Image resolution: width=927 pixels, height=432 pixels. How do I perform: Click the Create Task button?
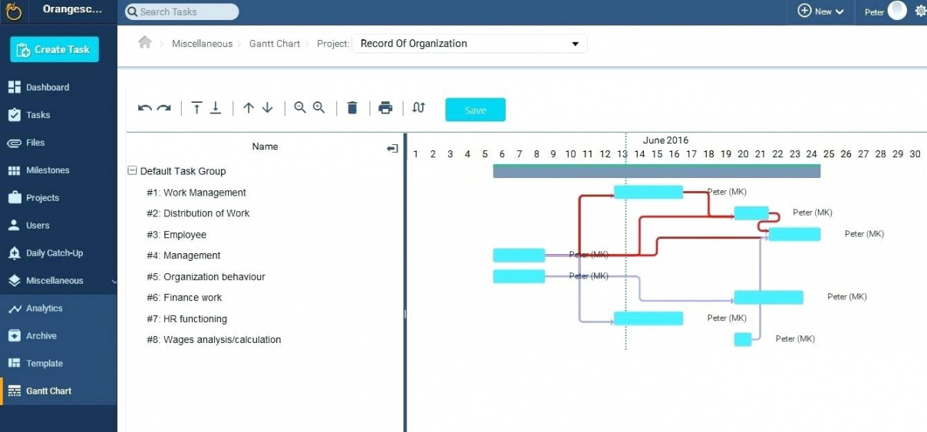click(54, 50)
